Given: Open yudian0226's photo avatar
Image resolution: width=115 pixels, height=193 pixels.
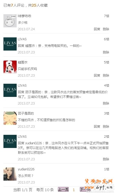Looking at the screenshot, I should 10,174.
